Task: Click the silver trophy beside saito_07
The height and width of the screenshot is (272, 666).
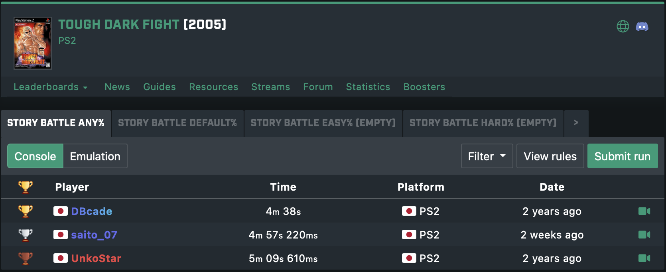Action: (x=26, y=235)
